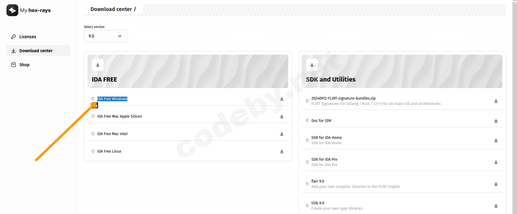Download tilib 9.0 utility
Screen dimensions: 517x214
[x=496, y=206]
